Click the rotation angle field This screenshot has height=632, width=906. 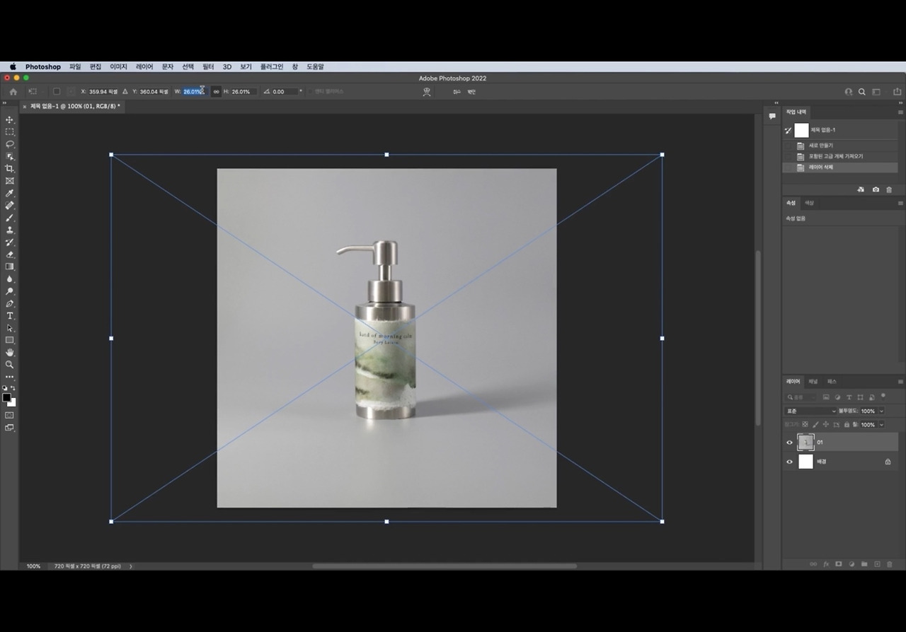(284, 92)
